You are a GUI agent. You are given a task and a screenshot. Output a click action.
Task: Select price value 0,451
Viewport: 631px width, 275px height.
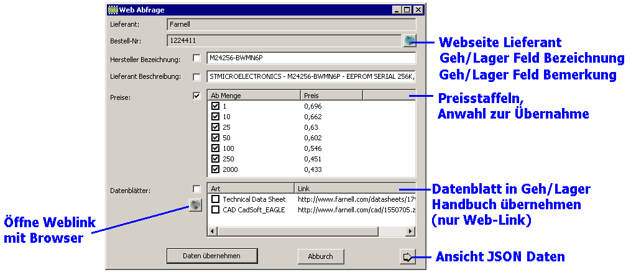coord(313,159)
